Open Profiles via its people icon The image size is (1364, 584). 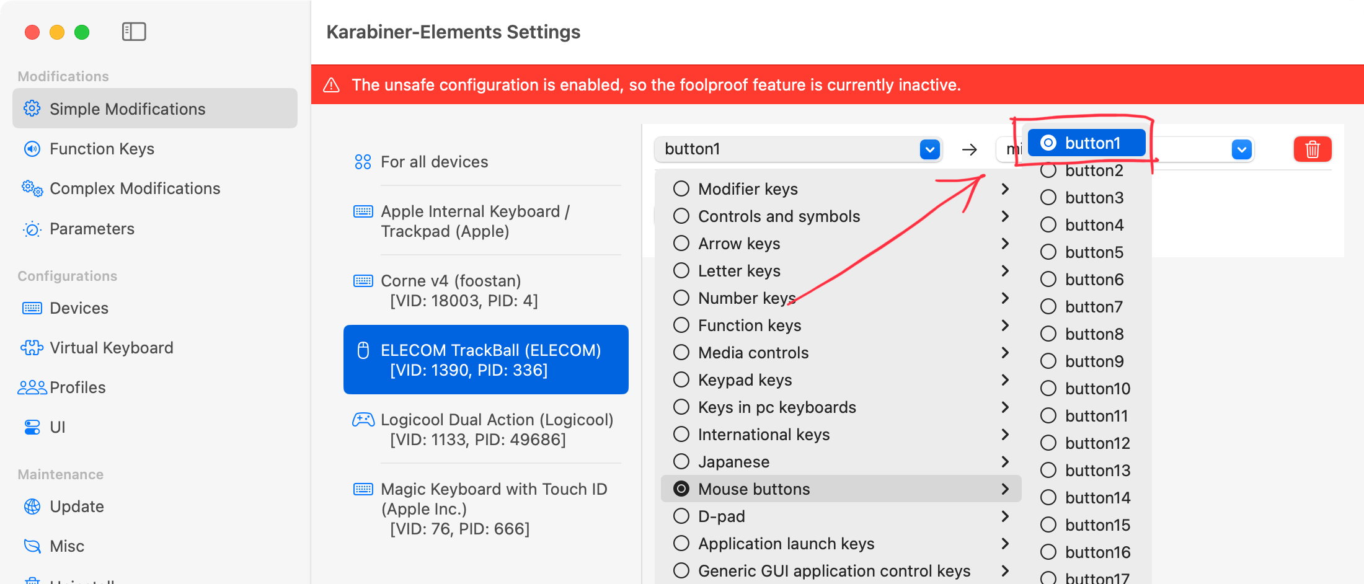(x=32, y=387)
